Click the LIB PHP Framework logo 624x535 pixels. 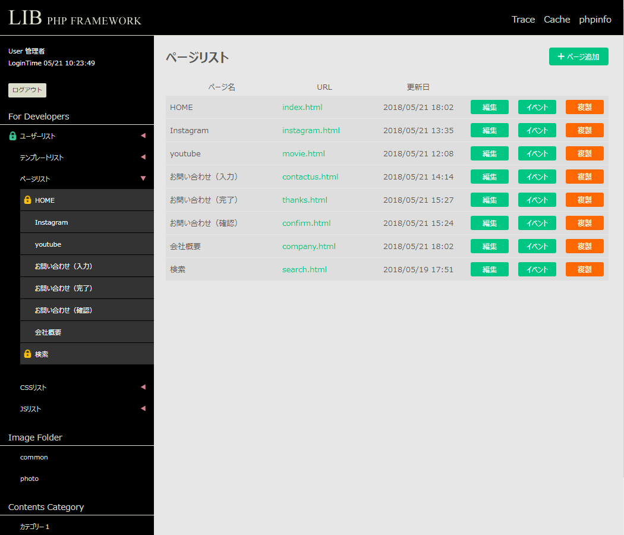(x=75, y=18)
